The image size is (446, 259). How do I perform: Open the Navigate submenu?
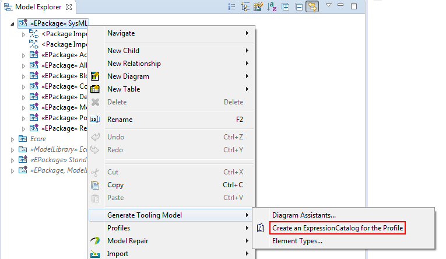[172, 33]
